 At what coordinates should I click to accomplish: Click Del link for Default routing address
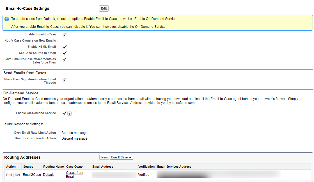click(x=17, y=175)
